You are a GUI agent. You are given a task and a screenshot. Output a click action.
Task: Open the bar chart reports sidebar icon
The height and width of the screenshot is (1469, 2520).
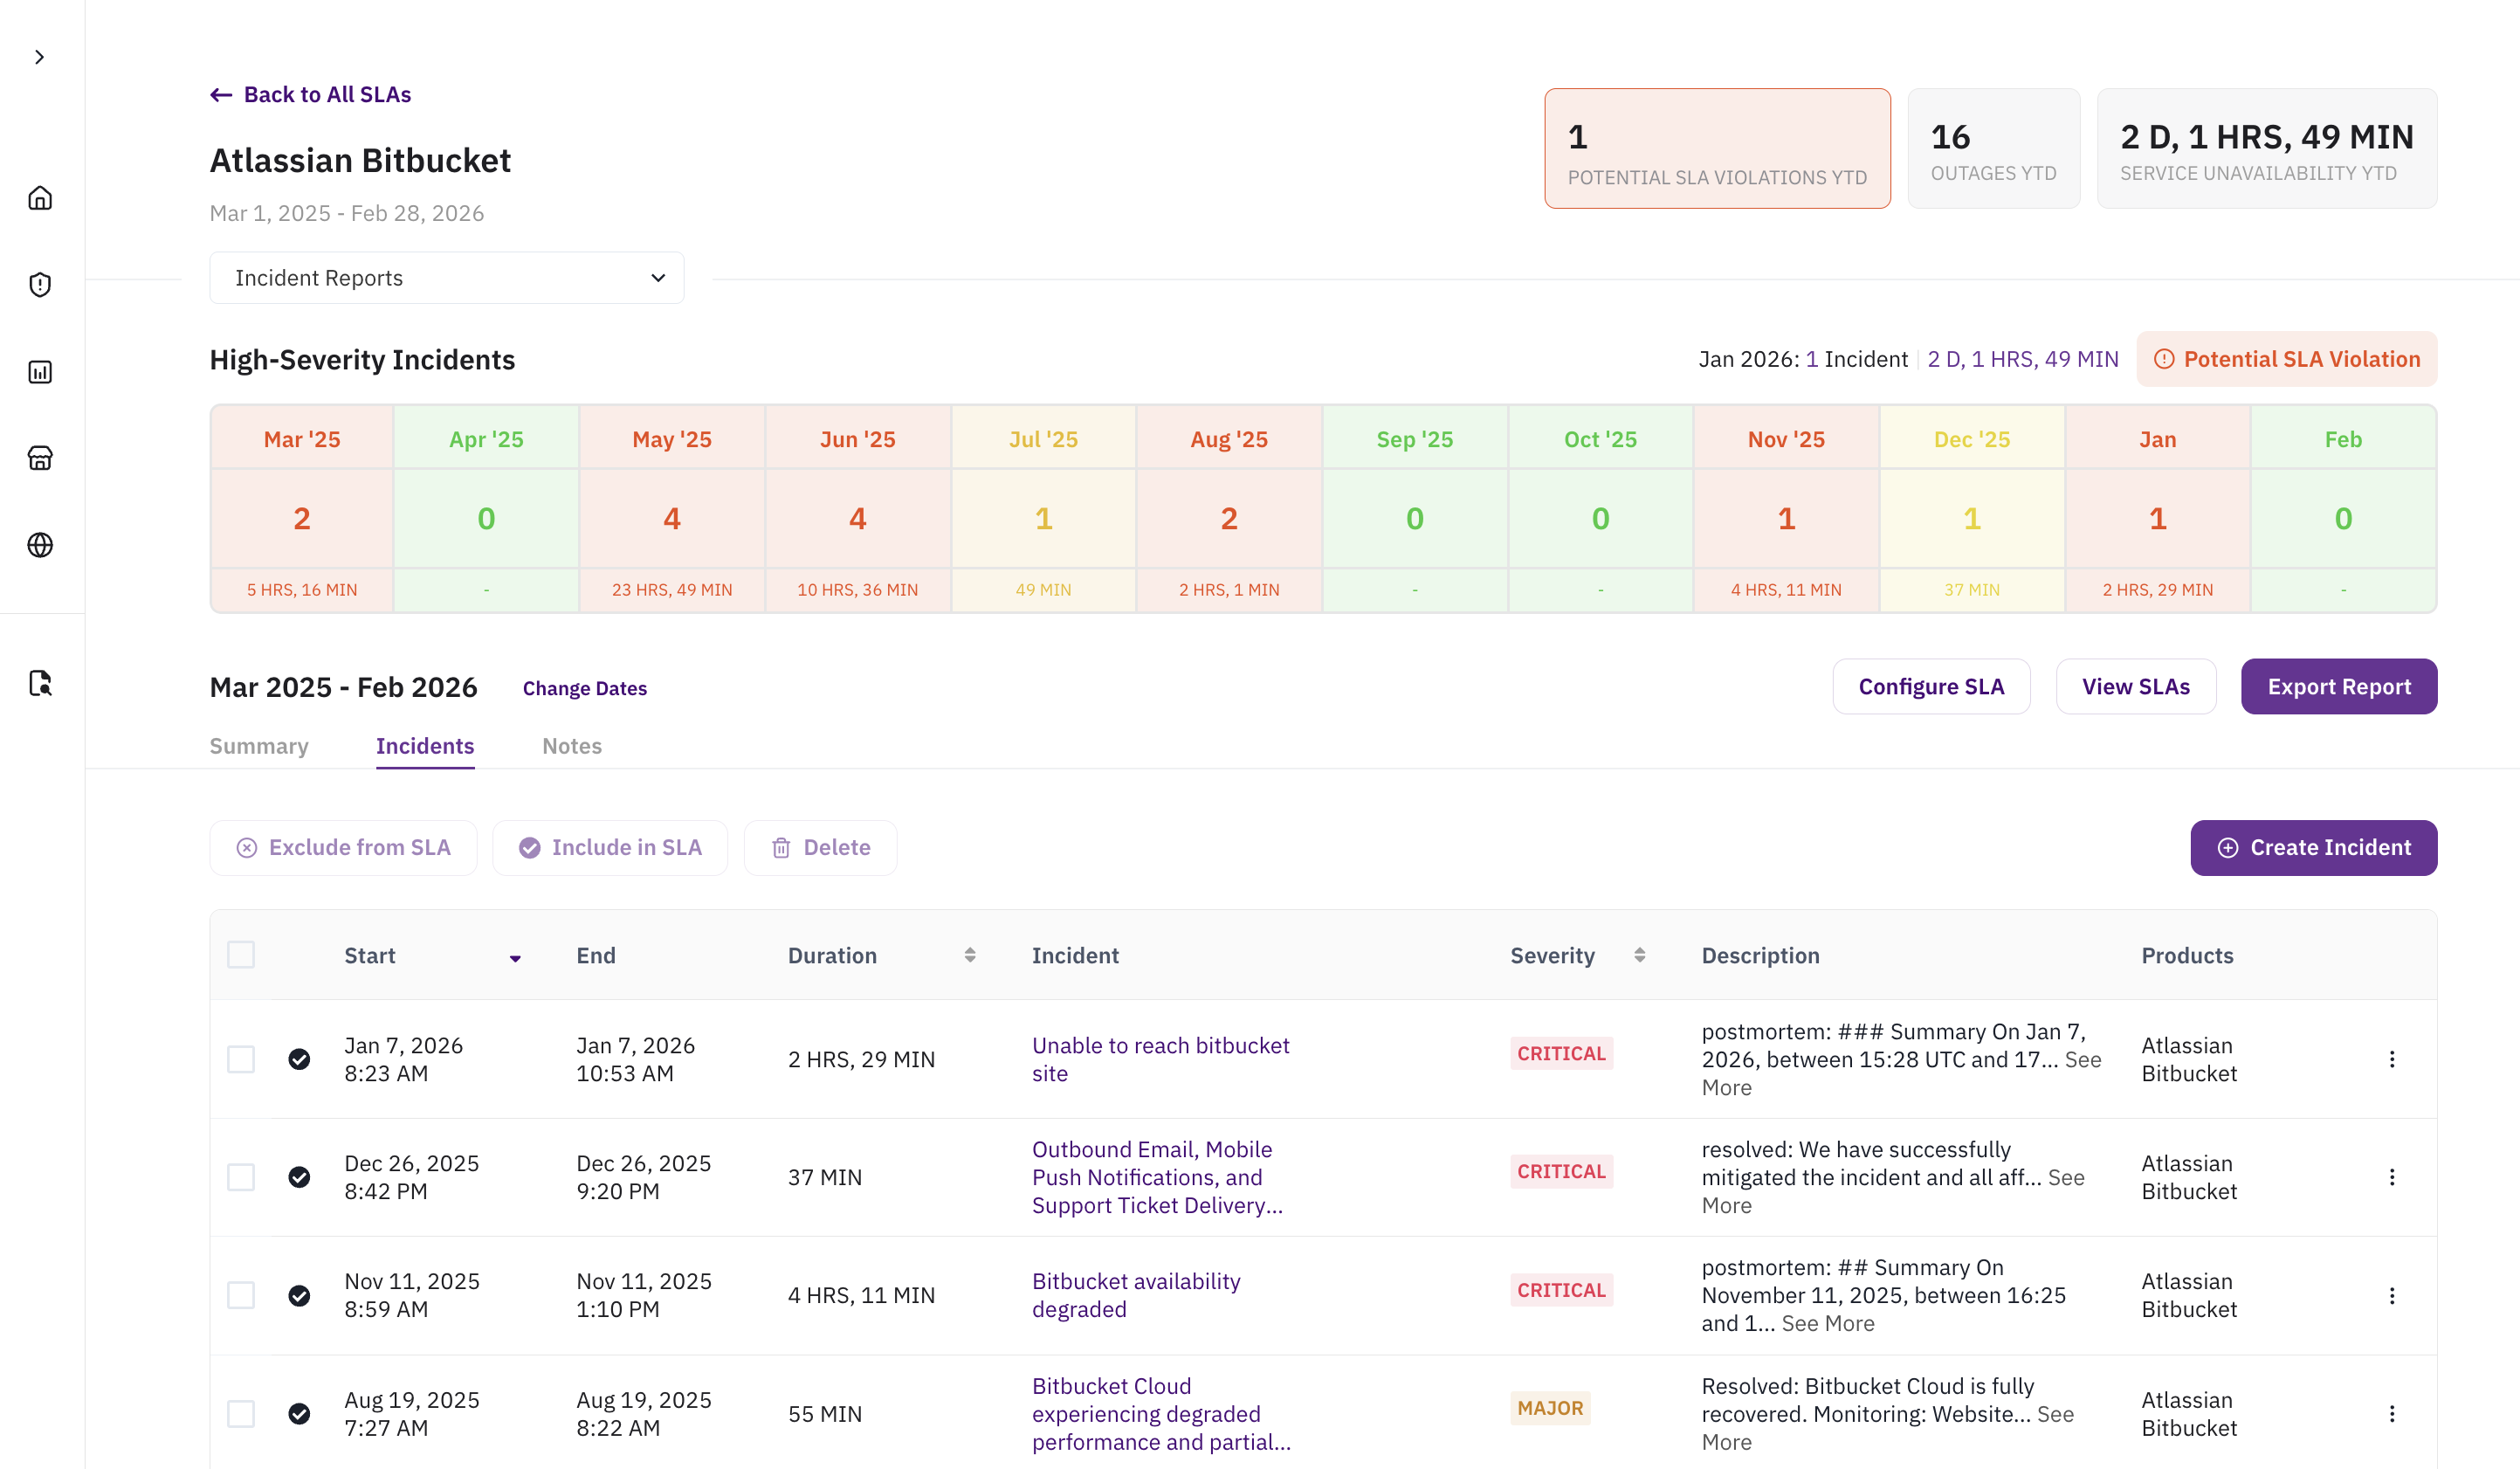click(40, 372)
